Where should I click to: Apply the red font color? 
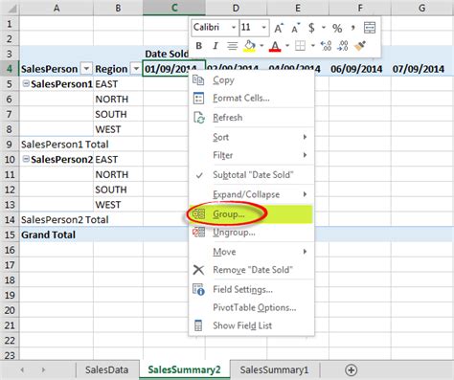coord(275,46)
